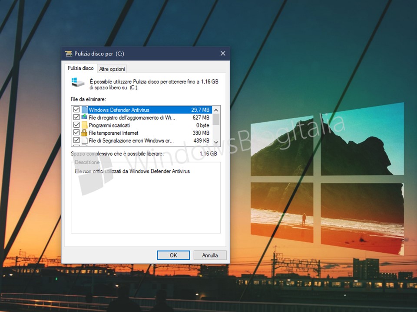
Task: Toggle the Programmi scaricati checkbox
Action: click(76, 125)
